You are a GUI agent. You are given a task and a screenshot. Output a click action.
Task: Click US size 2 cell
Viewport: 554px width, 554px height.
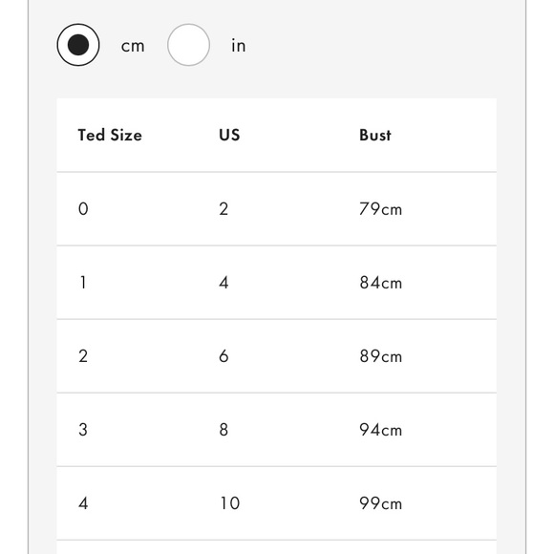(224, 209)
